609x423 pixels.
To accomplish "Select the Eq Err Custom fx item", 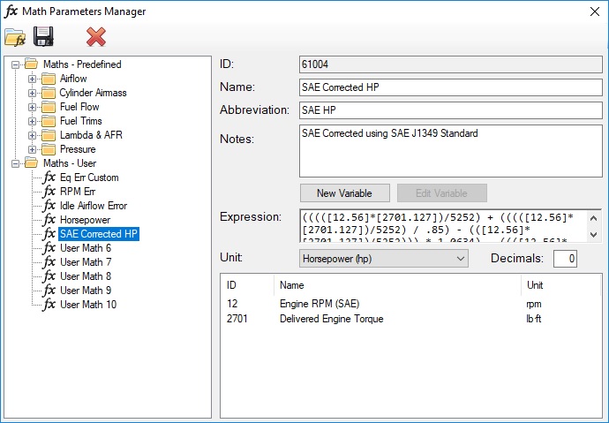I will pos(88,178).
